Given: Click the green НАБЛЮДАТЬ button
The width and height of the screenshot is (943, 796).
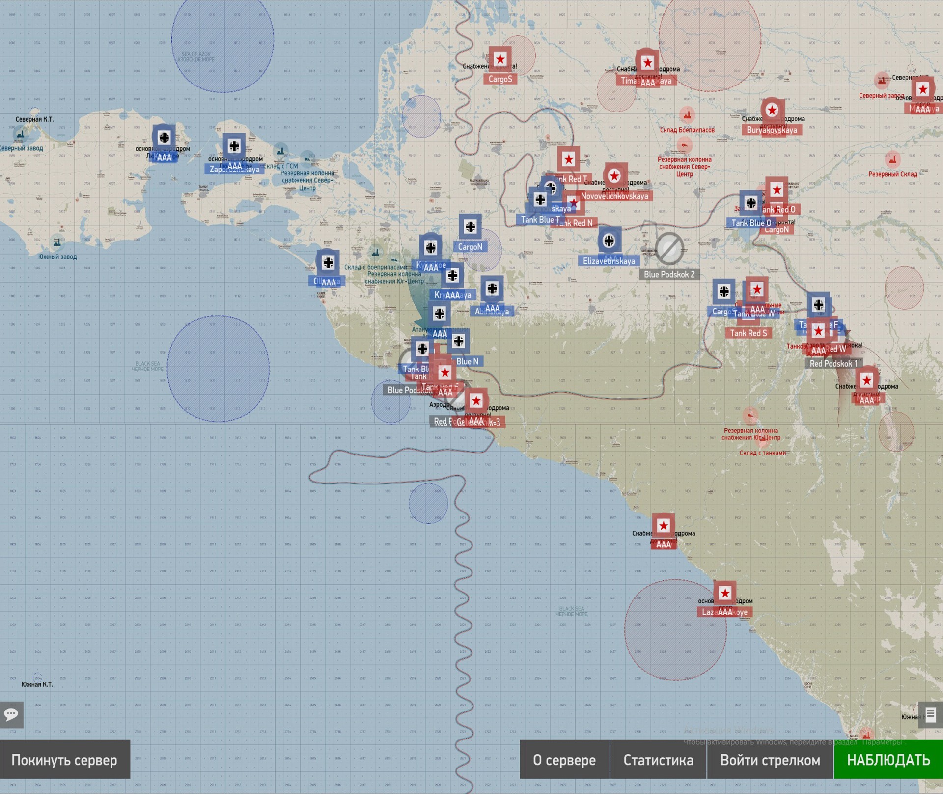Looking at the screenshot, I should coord(888,760).
